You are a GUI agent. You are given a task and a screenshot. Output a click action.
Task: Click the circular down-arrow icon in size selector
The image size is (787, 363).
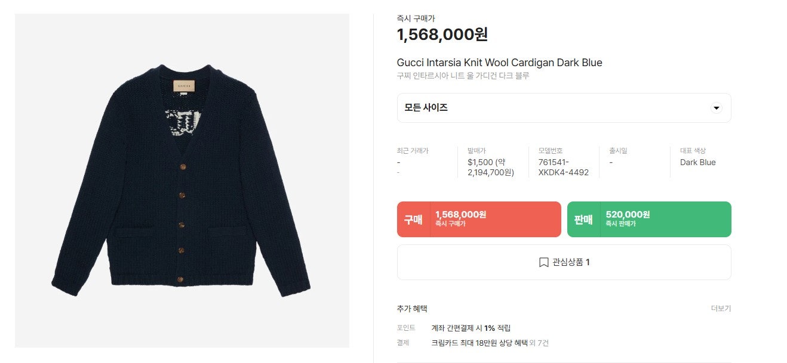717,108
